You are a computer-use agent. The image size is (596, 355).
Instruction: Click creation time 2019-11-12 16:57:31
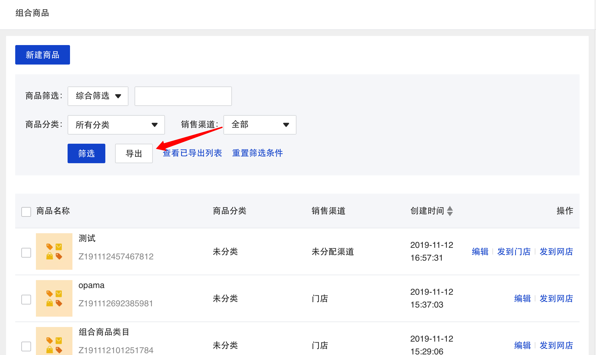tap(432, 251)
